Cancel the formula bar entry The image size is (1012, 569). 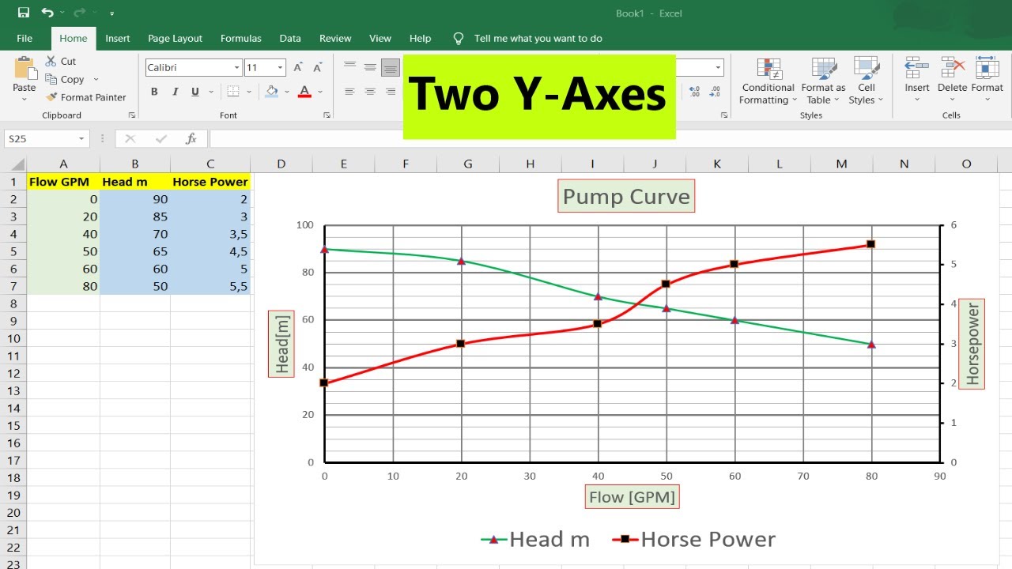point(130,138)
